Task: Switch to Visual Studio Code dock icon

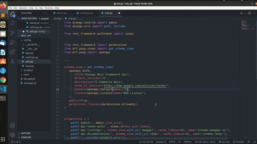Action: click(x=3, y=89)
